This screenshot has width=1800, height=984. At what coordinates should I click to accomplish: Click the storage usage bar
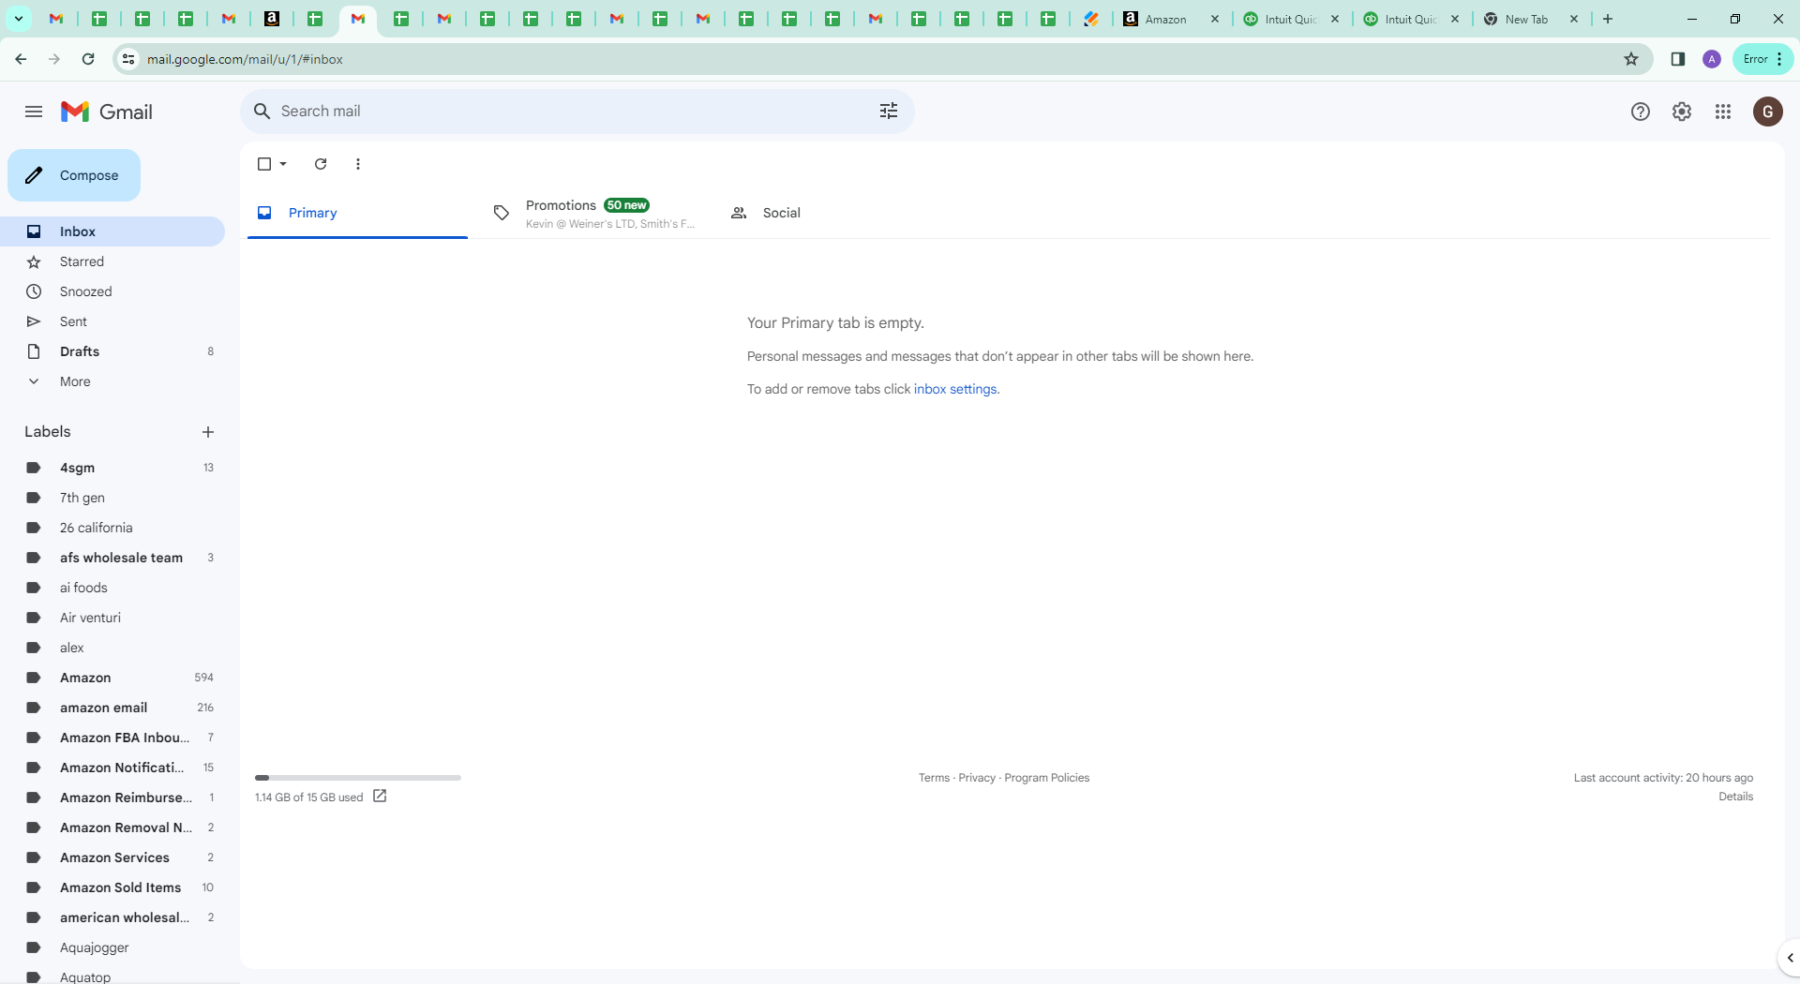(x=357, y=778)
